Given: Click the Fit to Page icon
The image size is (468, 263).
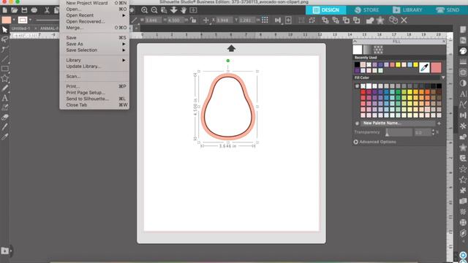Looking at the screenshot, I should coord(193,10).
